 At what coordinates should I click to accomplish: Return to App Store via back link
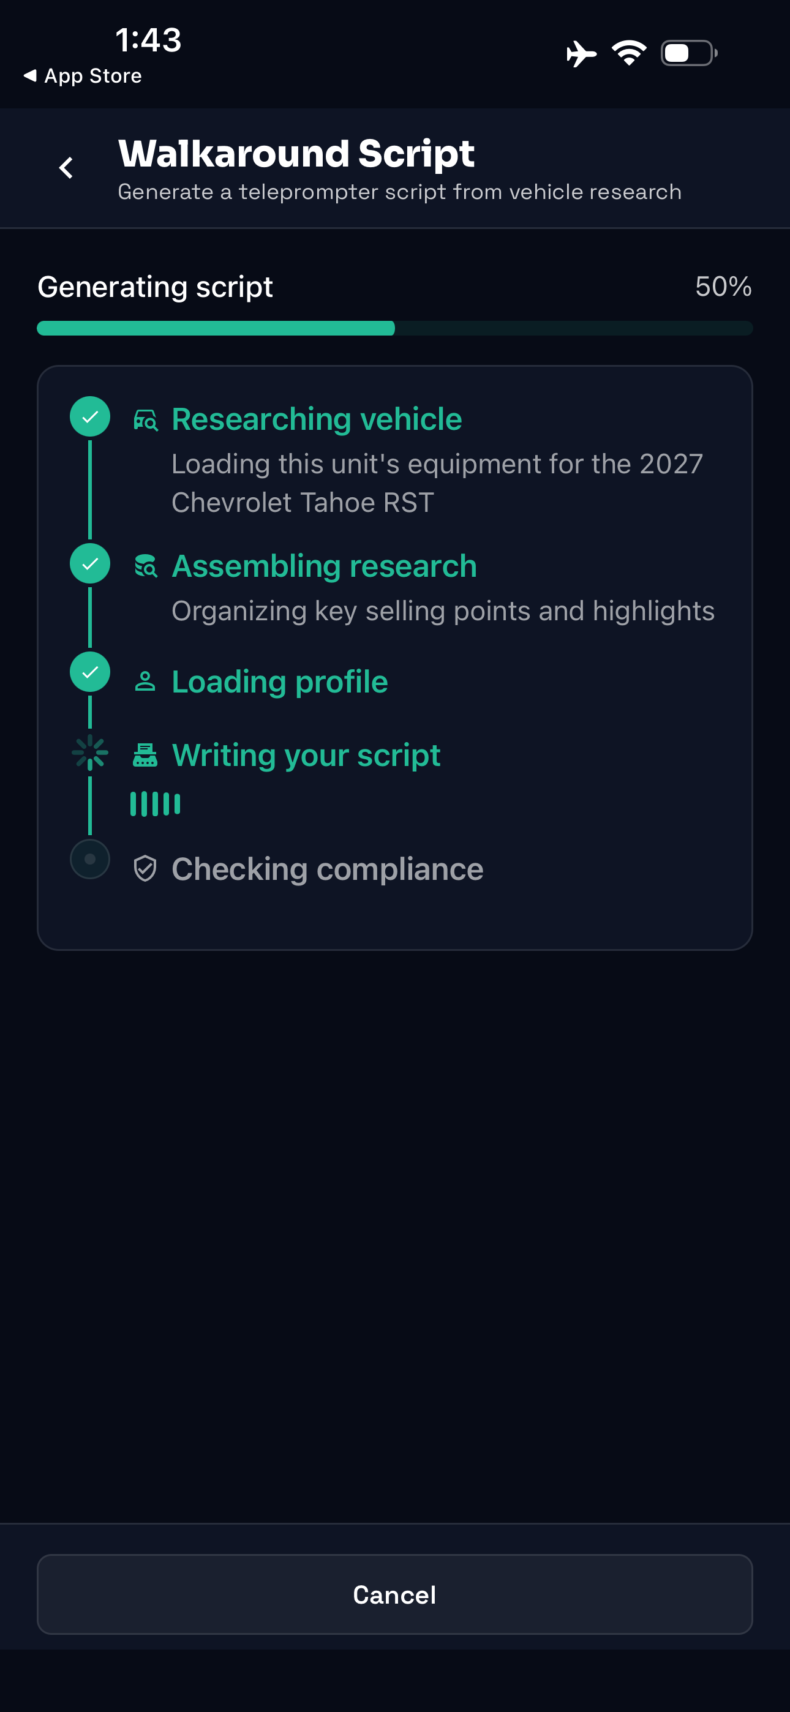point(83,76)
